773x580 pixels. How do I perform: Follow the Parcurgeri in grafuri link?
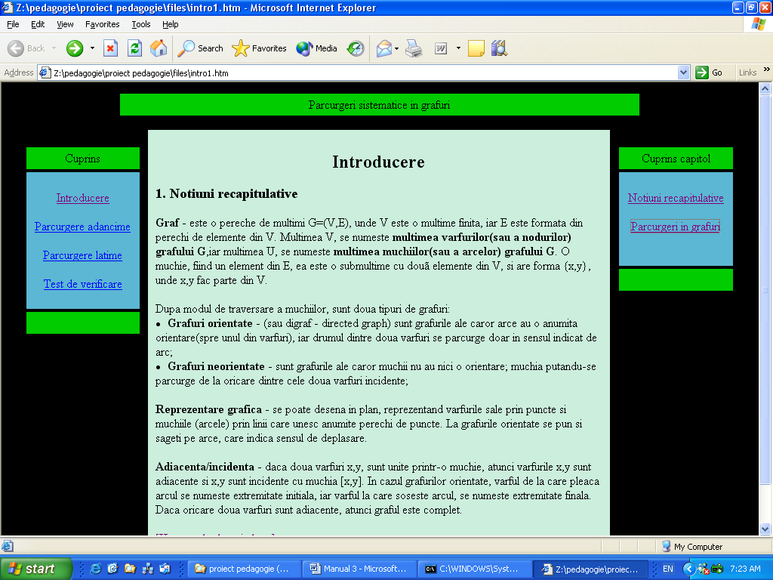pyautogui.click(x=676, y=227)
